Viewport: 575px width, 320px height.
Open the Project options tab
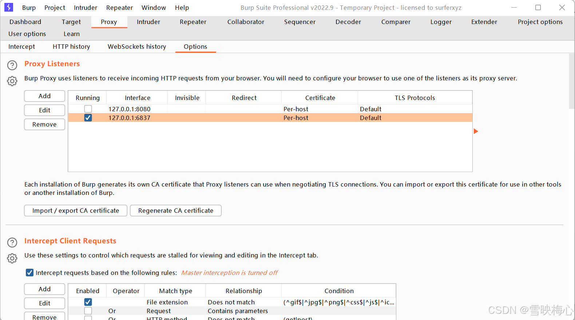[540, 22]
